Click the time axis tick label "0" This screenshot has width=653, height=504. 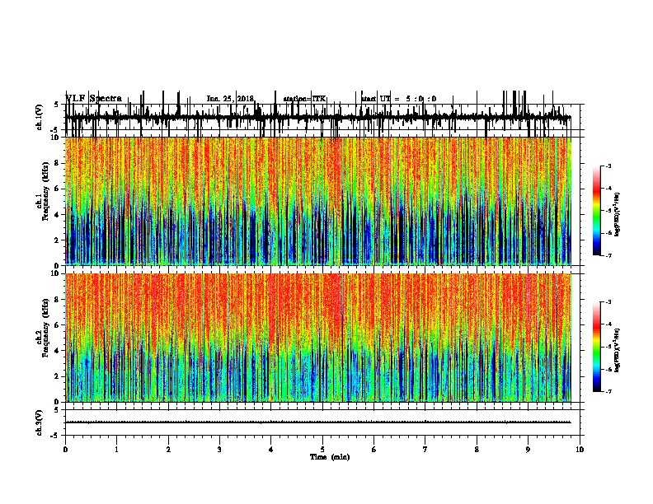click(65, 450)
